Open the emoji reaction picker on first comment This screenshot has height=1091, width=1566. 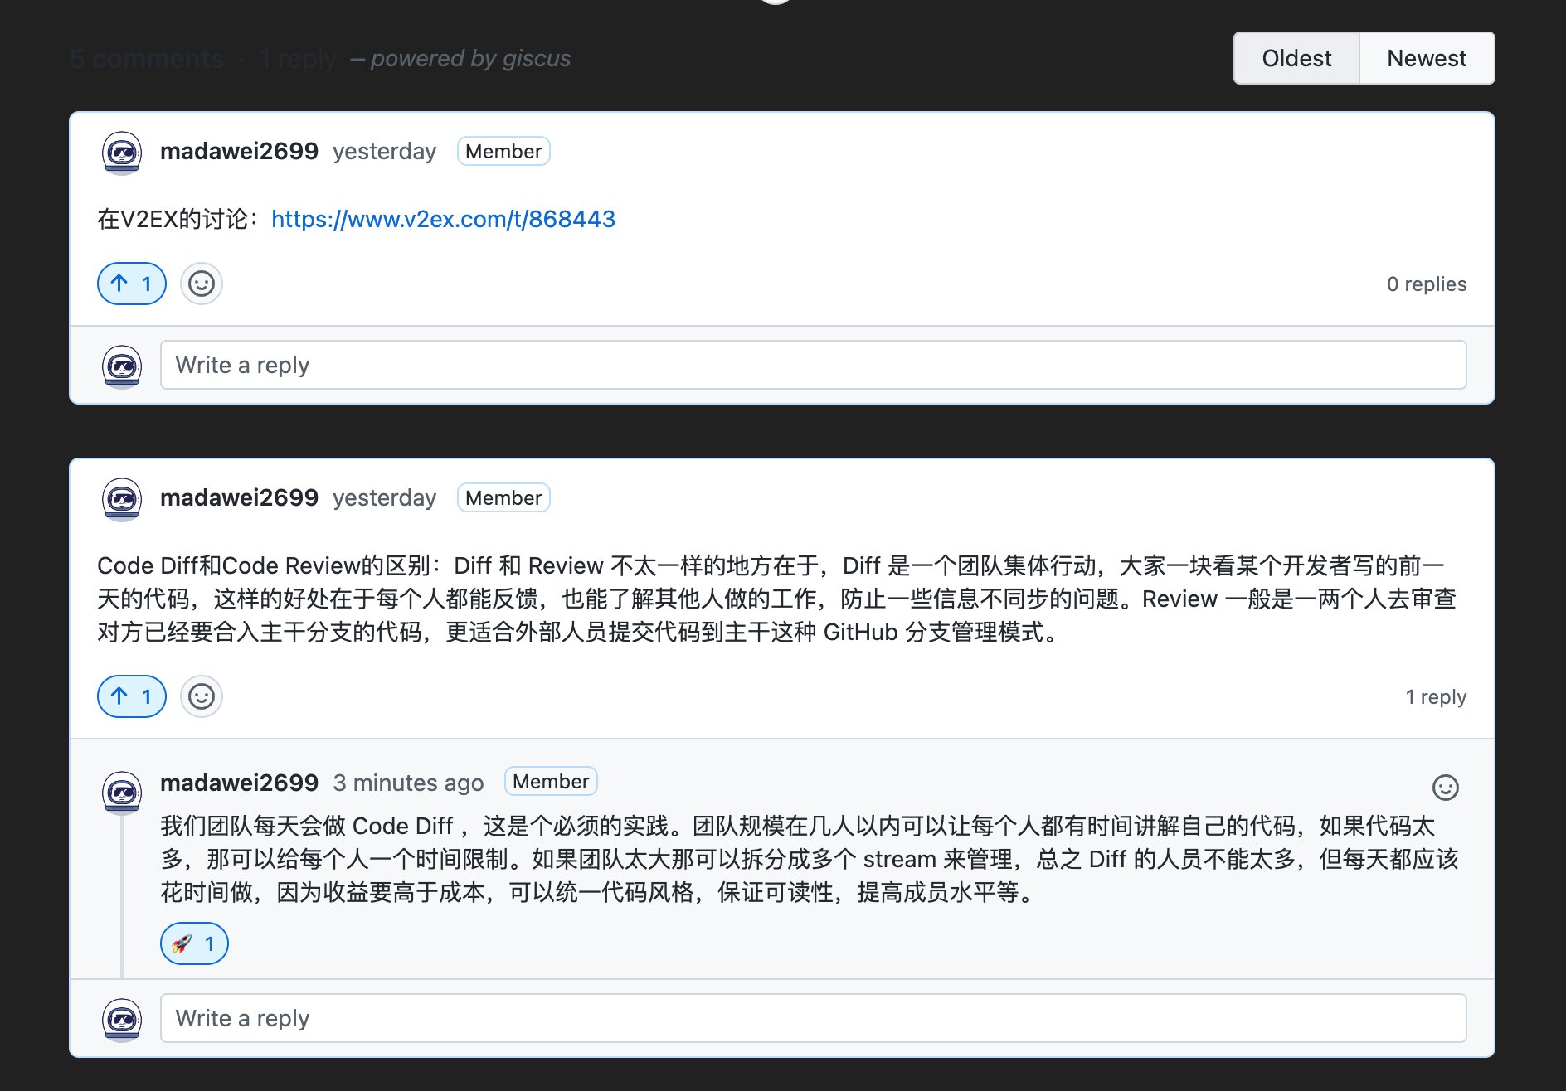point(201,284)
